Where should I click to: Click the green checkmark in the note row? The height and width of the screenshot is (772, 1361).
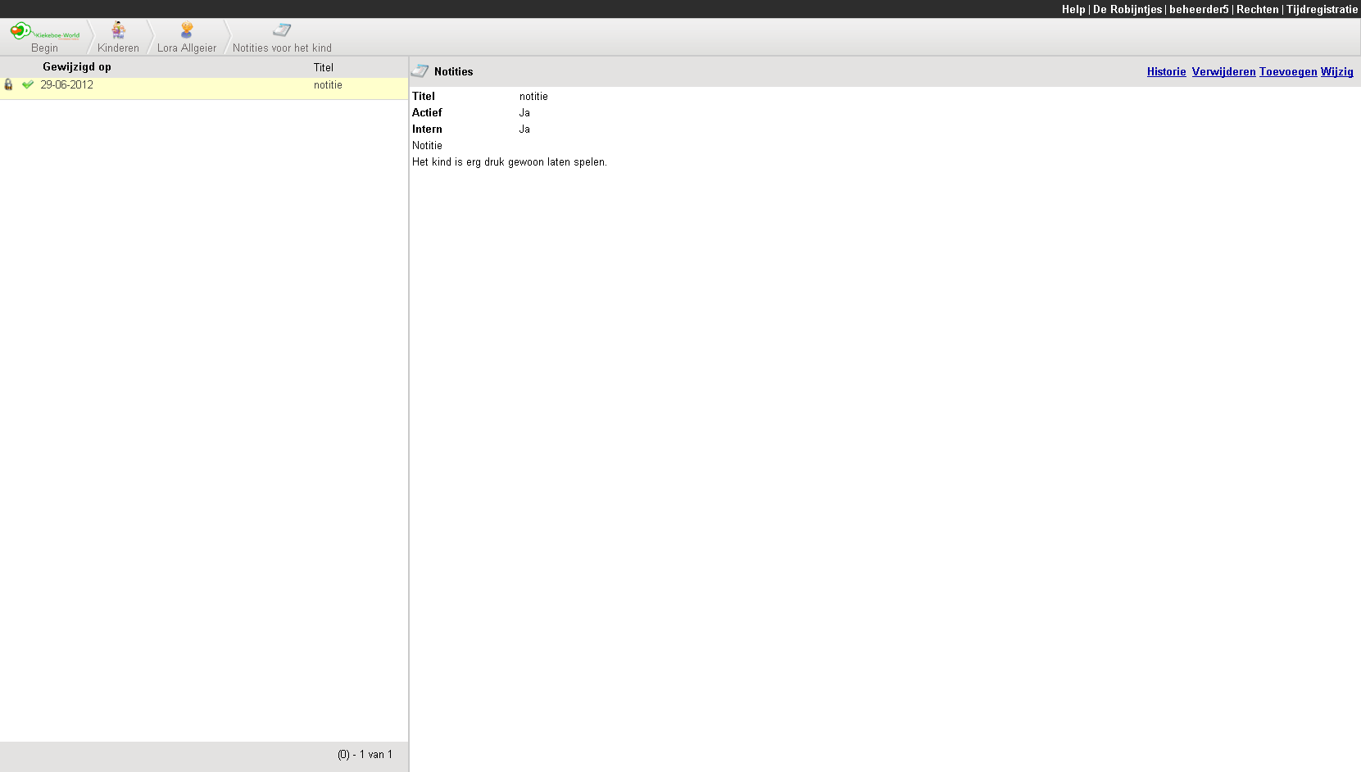tap(28, 84)
